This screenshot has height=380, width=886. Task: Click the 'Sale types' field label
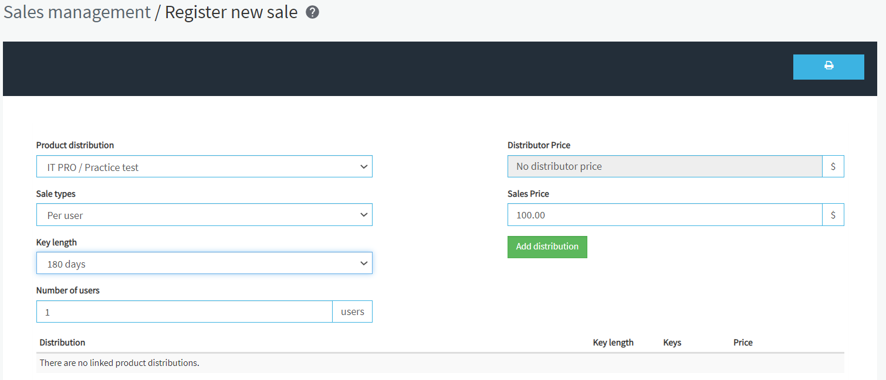point(56,194)
